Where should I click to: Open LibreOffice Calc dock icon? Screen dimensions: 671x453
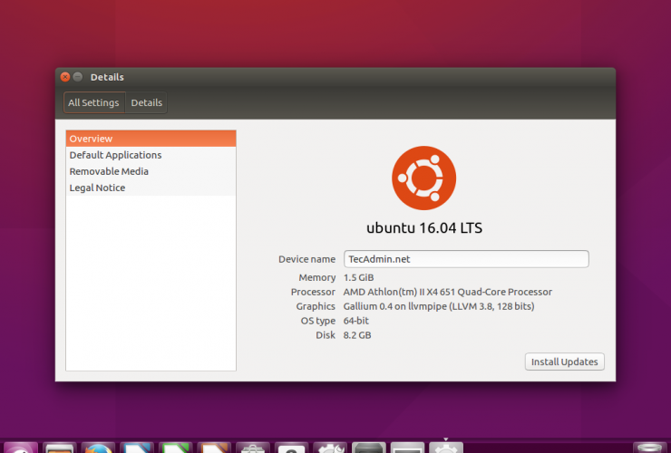tap(176, 448)
